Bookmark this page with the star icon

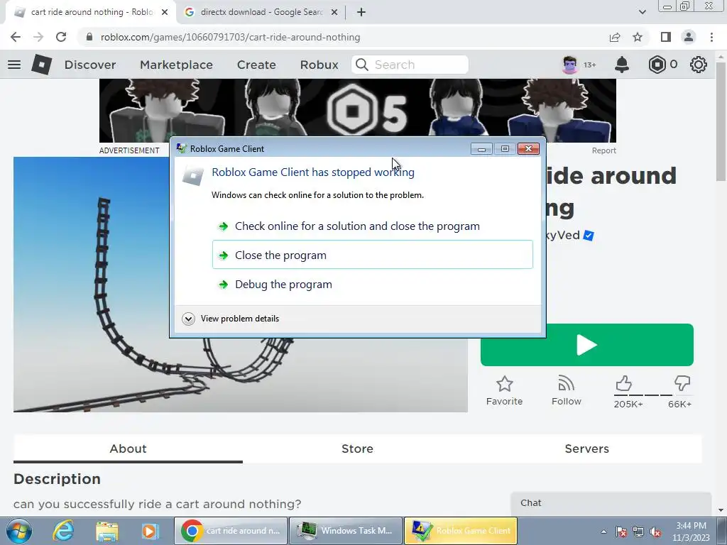tap(638, 37)
